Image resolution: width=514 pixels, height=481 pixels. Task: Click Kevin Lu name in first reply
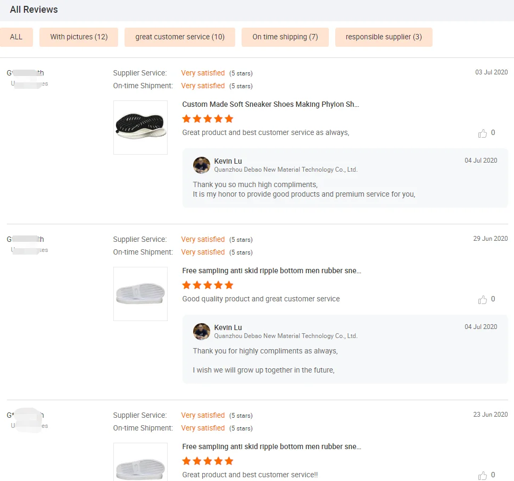(228, 161)
